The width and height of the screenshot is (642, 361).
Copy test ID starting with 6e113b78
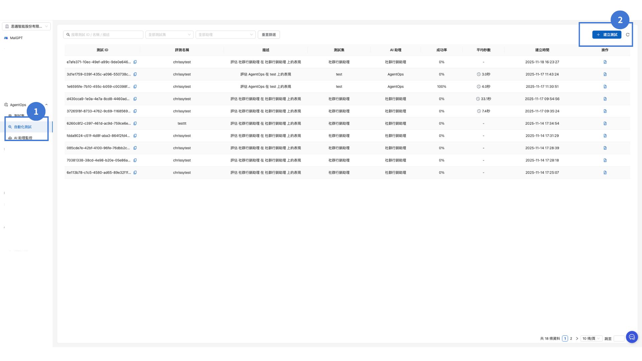(135, 172)
